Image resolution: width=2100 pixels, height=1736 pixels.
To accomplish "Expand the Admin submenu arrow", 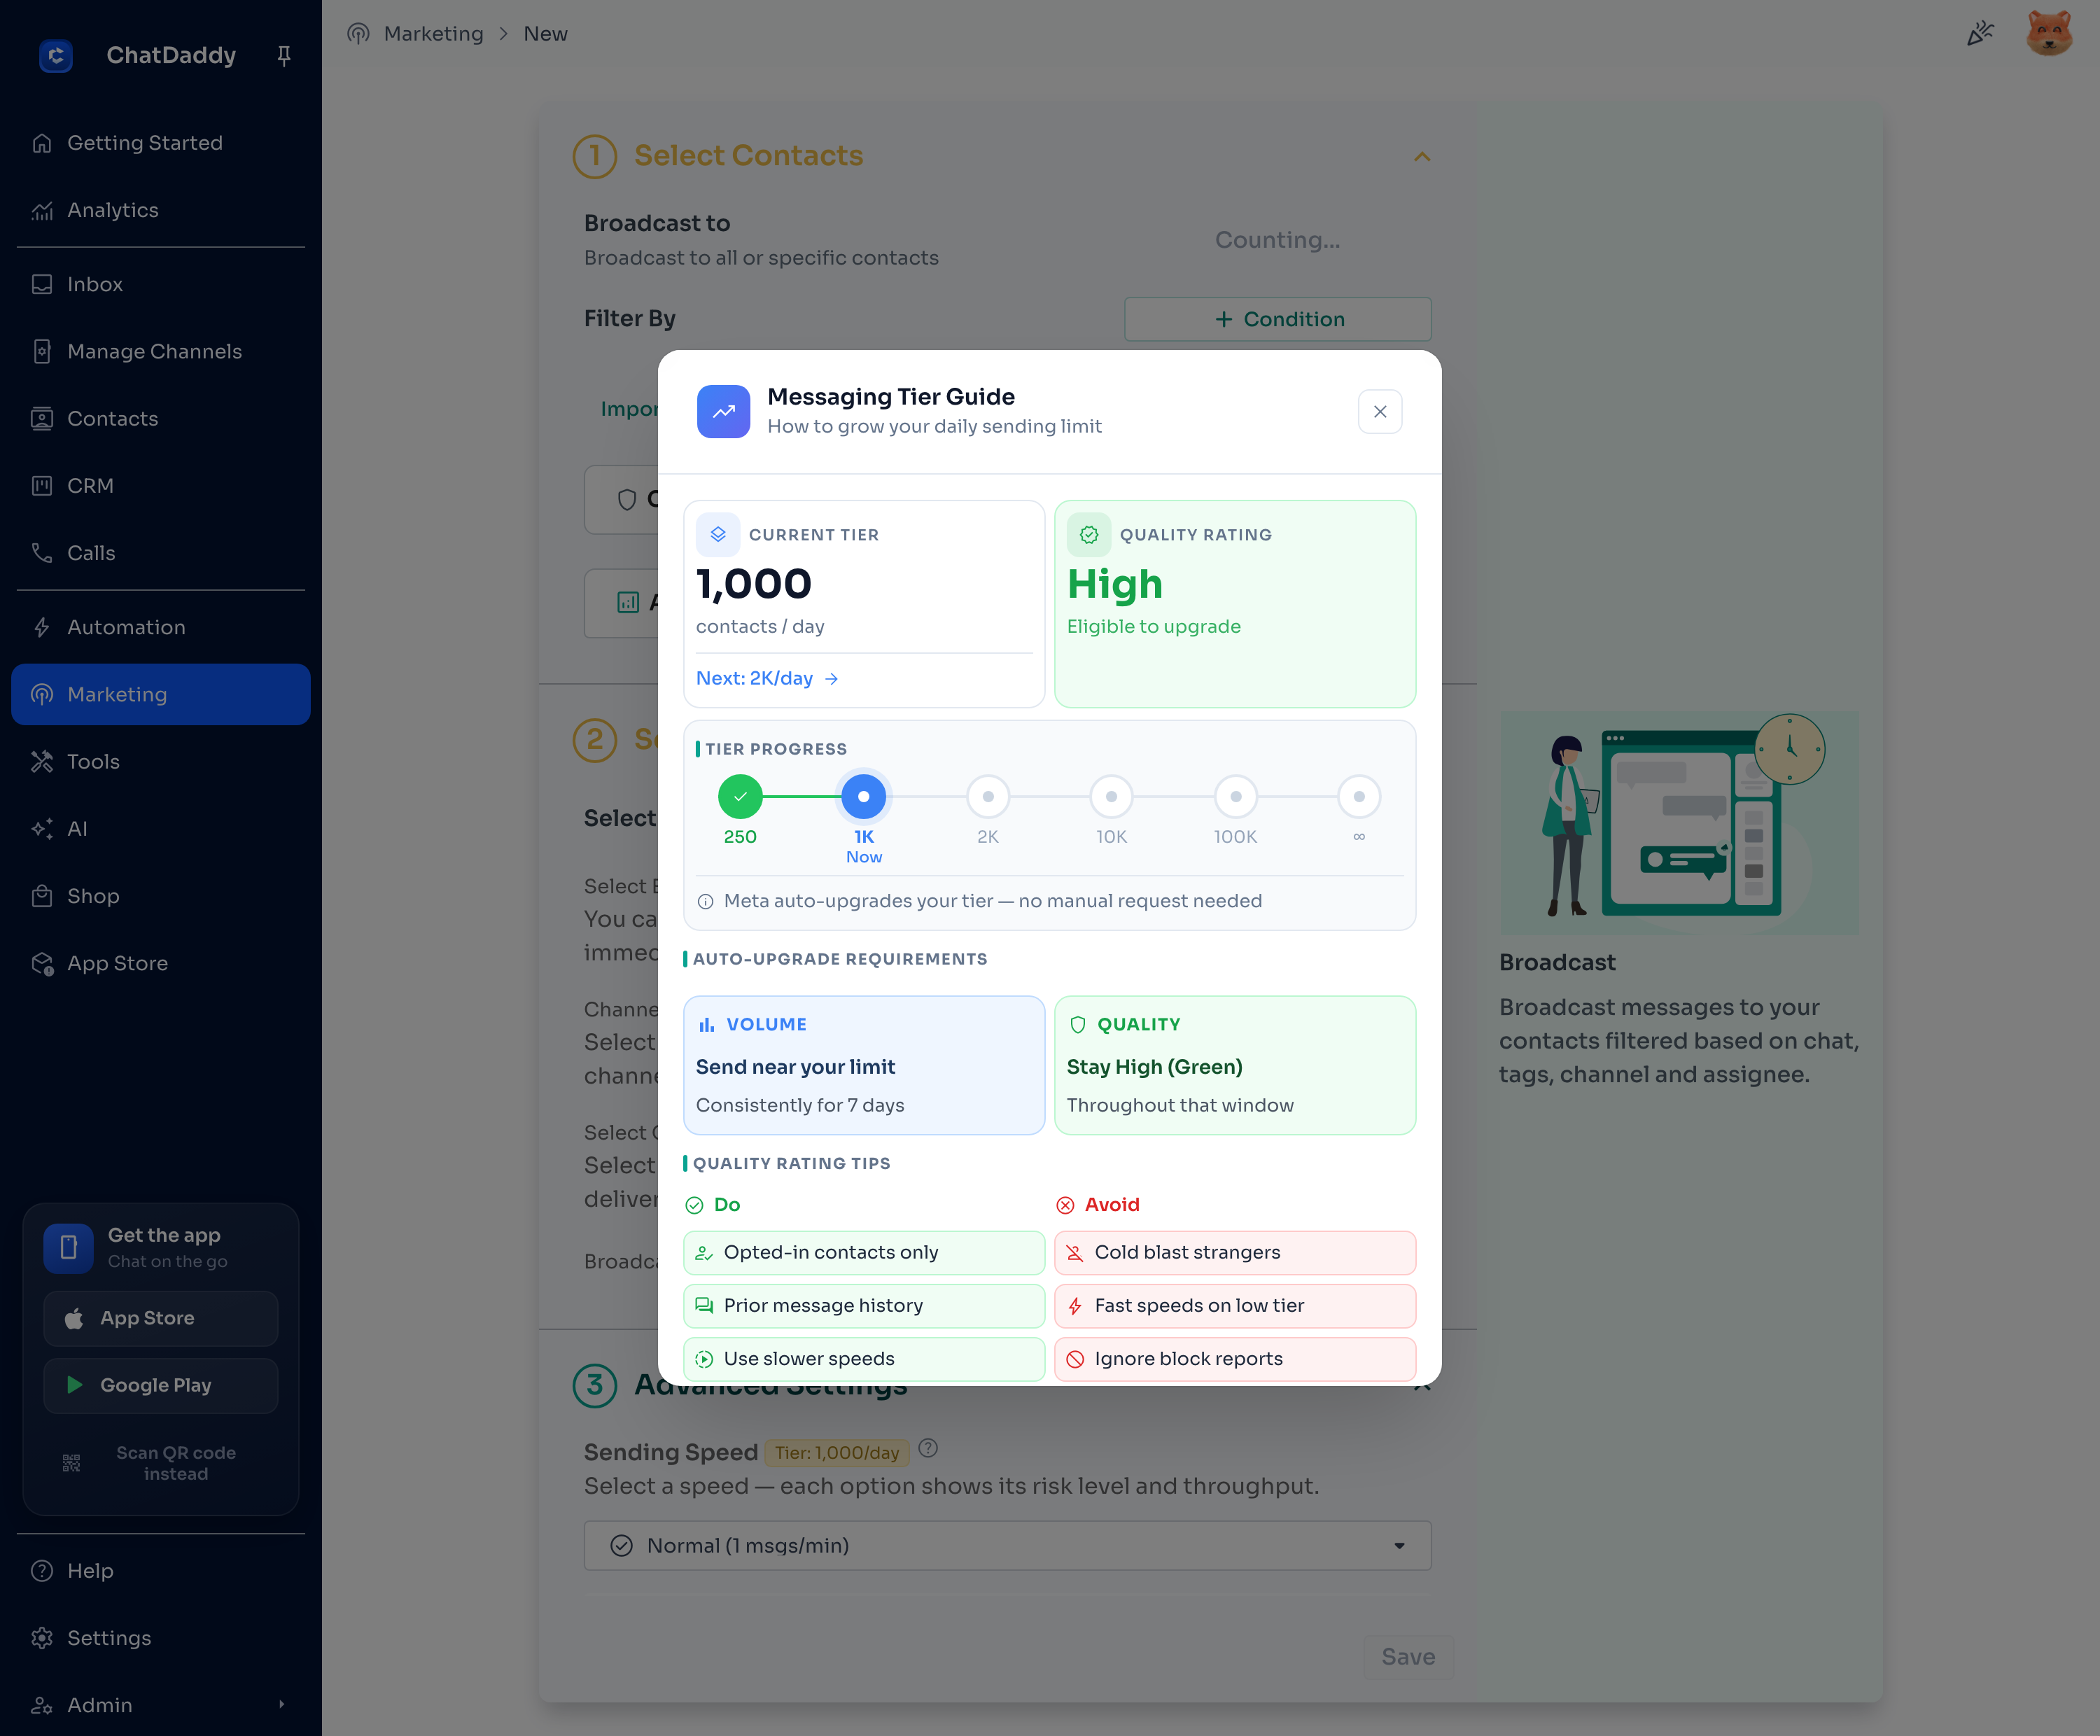I will (282, 1704).
